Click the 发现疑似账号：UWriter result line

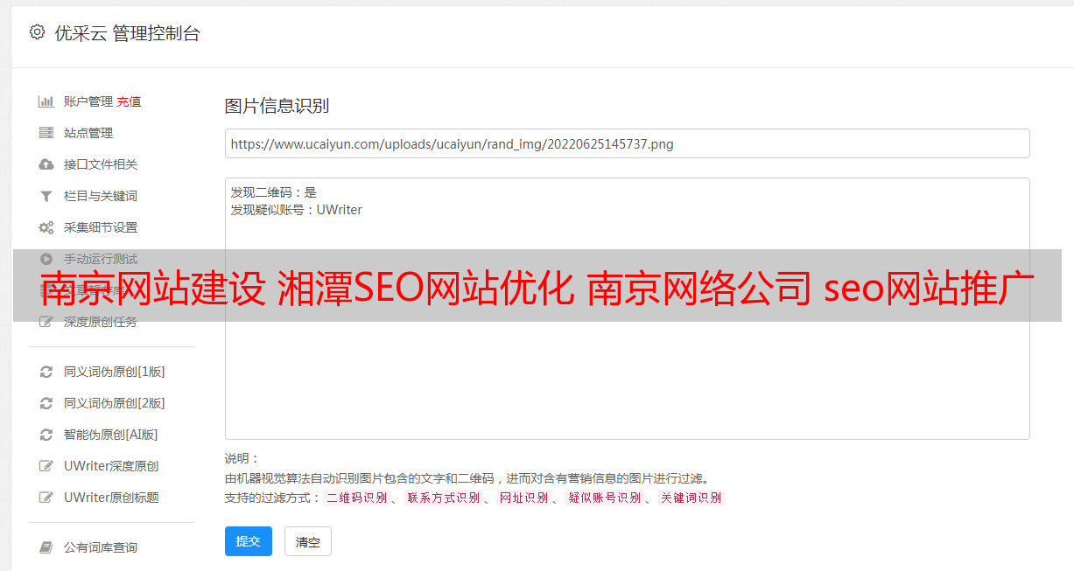pos(297,210)
